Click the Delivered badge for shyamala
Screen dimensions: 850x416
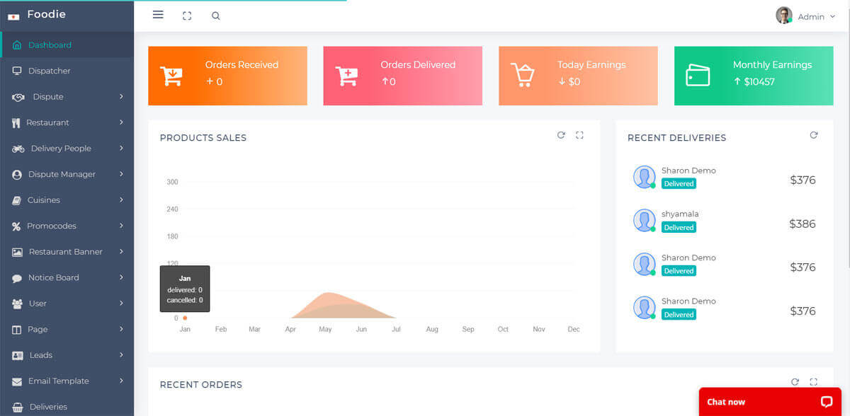[x=678, y=227]
